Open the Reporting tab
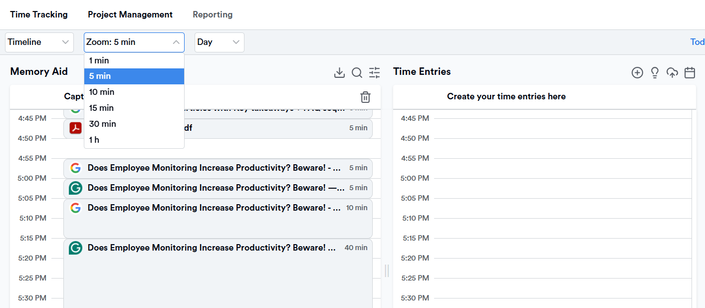Viewport: 705px width, 308px height. coord(213,14)
